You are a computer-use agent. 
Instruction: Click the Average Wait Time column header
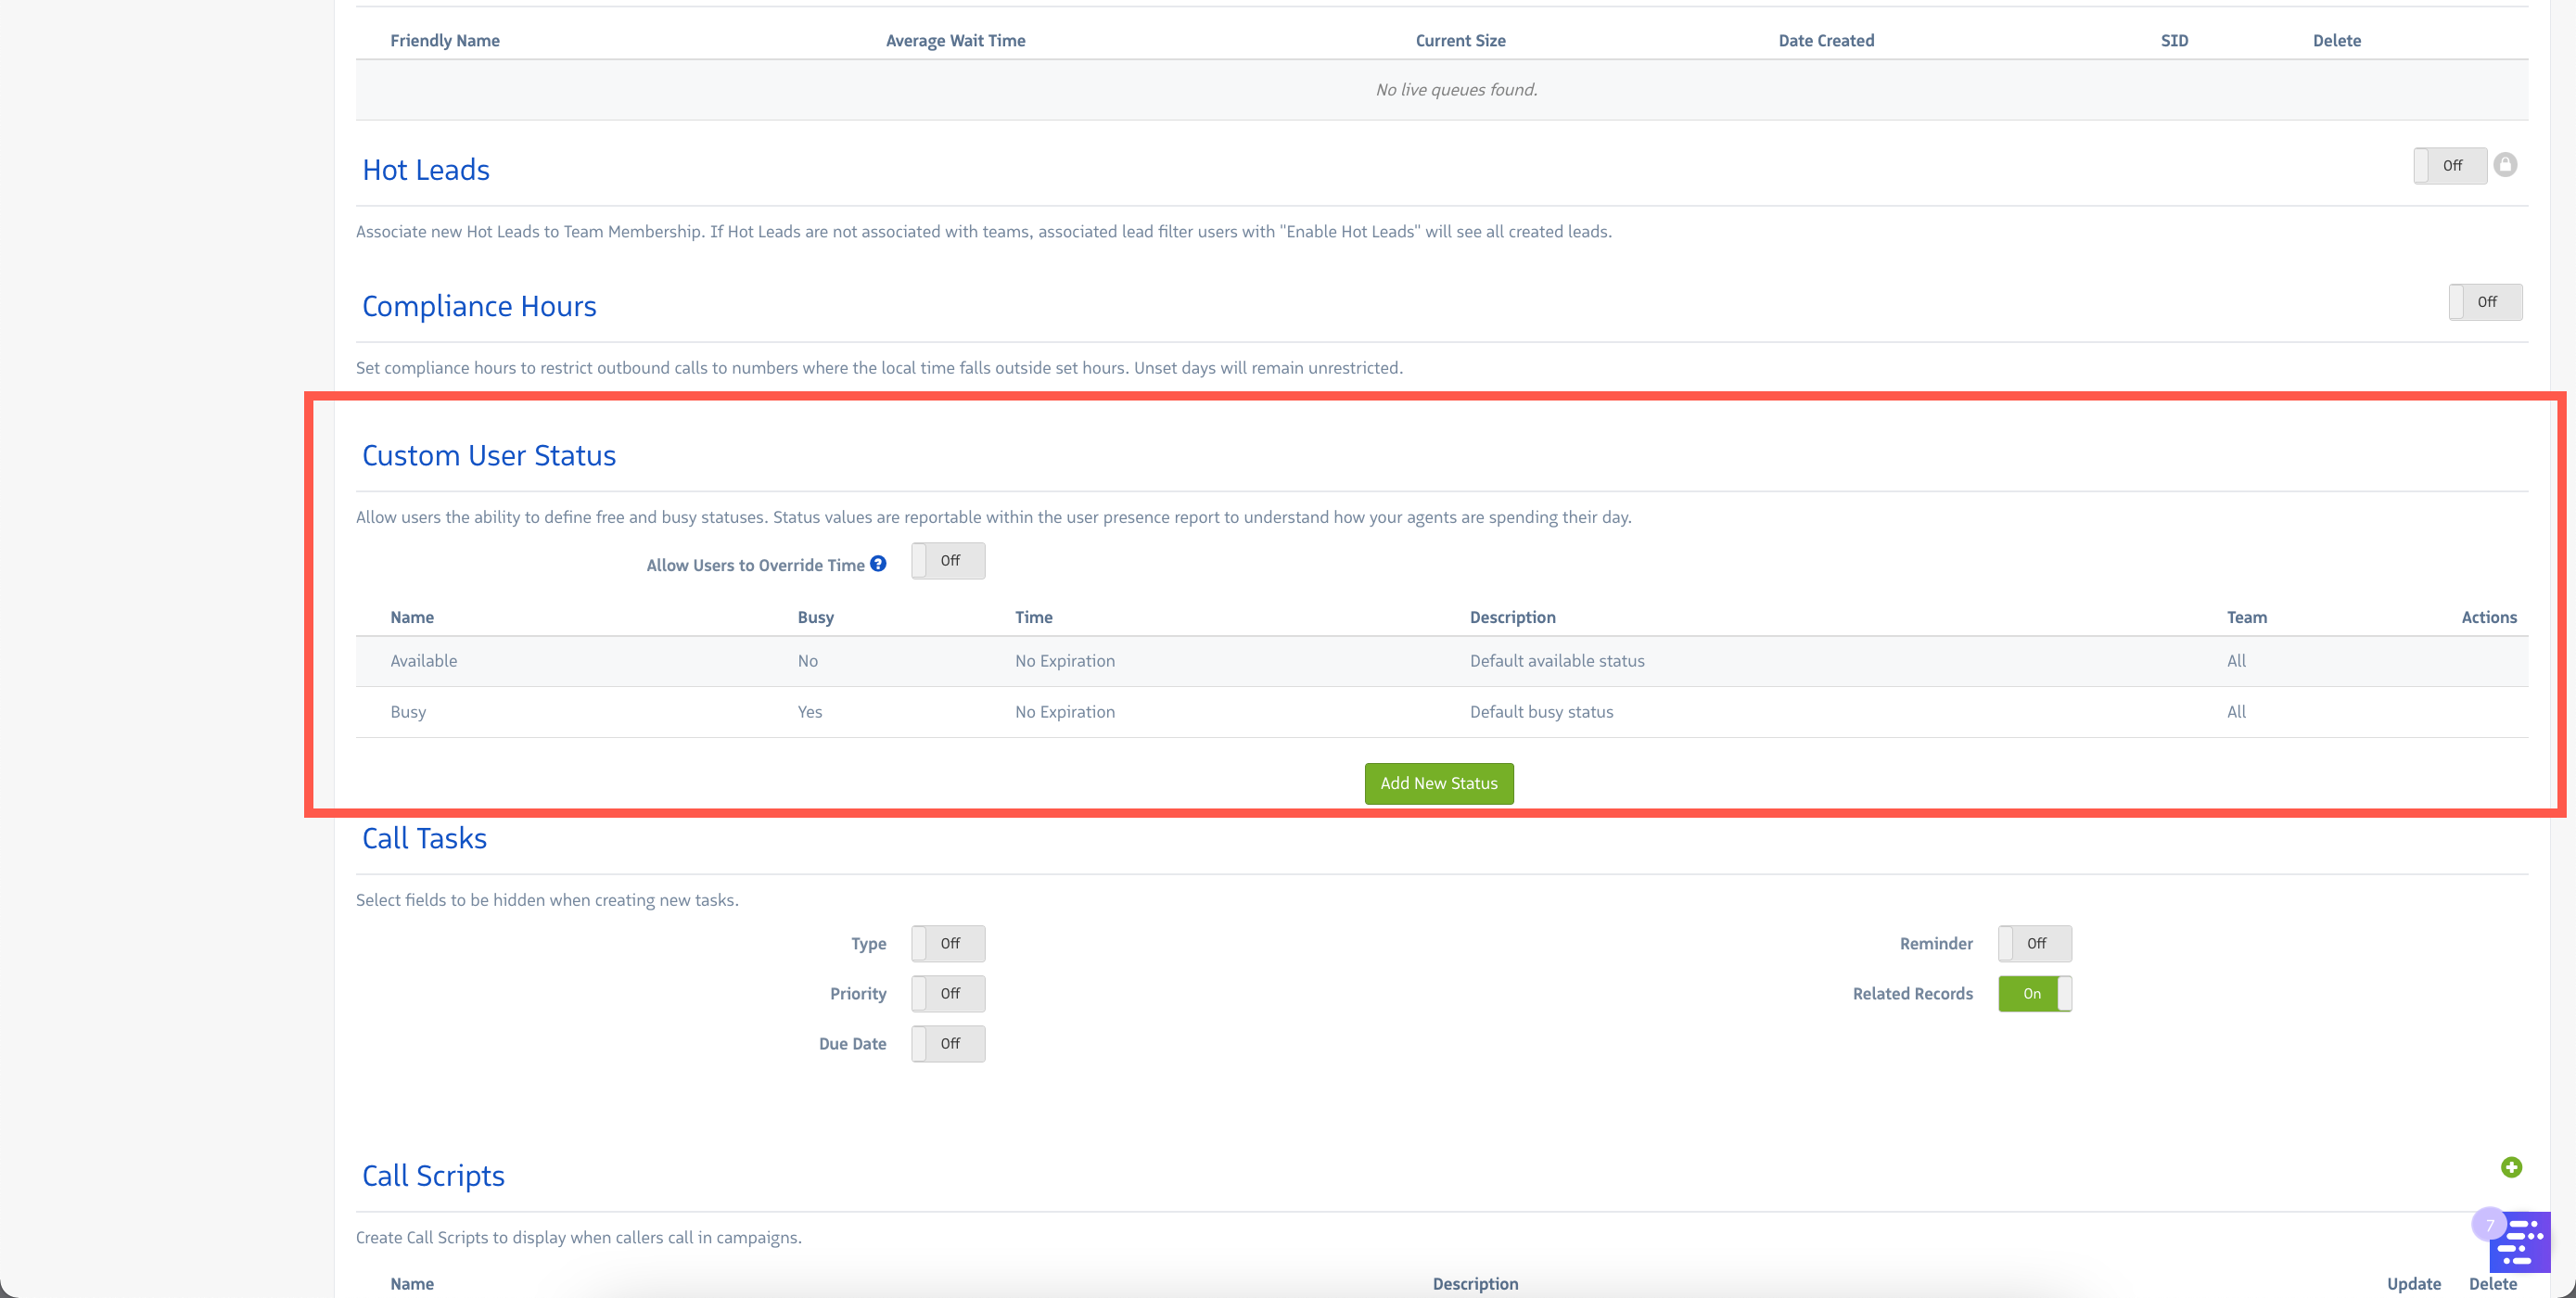click(955, 41)
